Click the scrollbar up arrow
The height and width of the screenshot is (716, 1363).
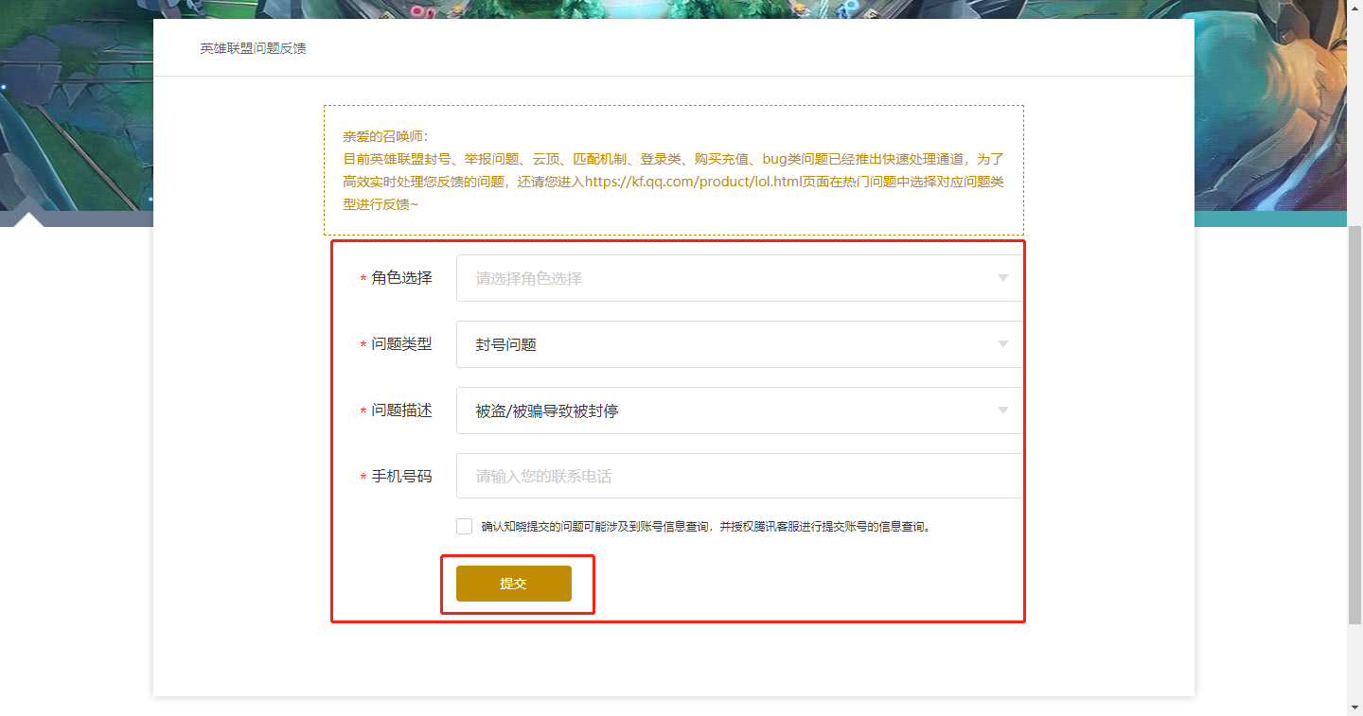(x=1355, y=8)
